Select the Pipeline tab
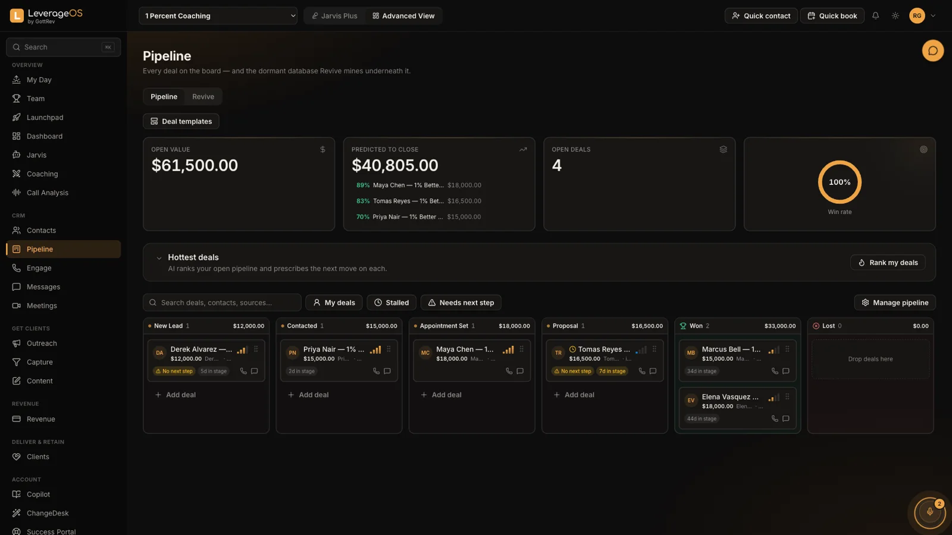Screen dimensions: 952x535 [164, 96]
